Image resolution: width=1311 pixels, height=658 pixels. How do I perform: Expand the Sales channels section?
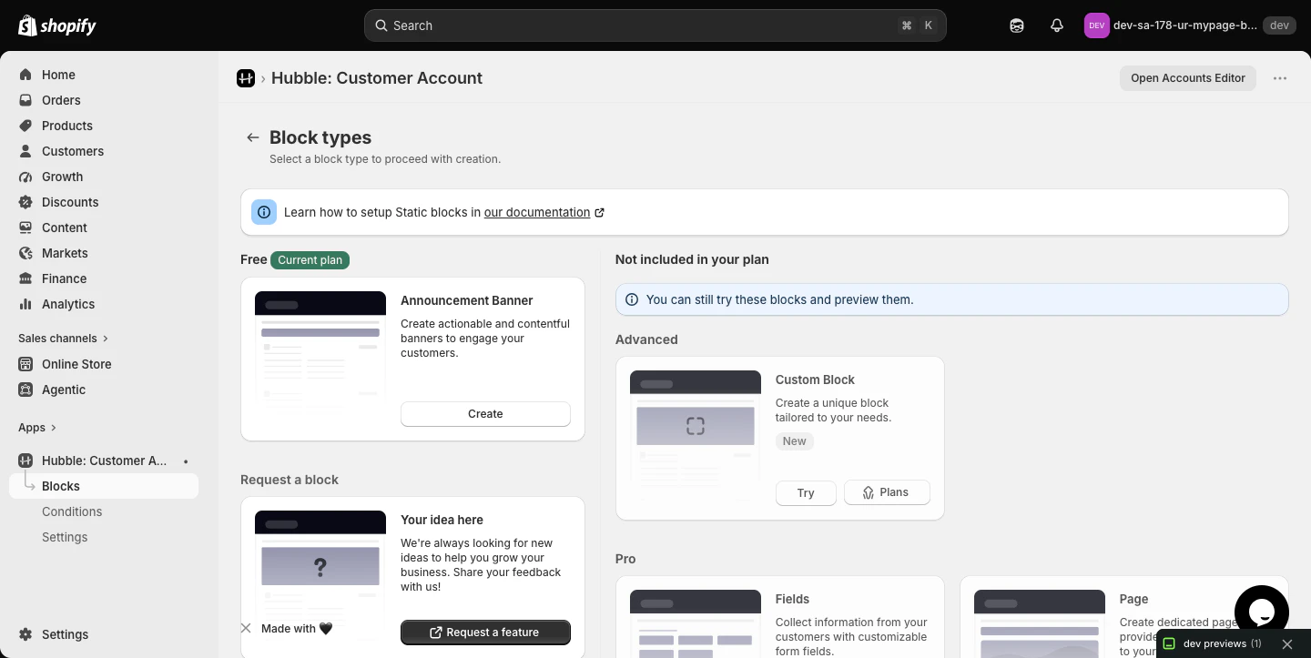point(63,339)
